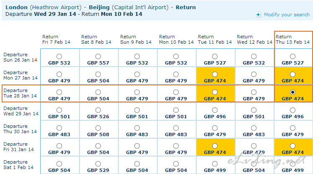
Task: Pick the selected Tue 28 Jan, Thu 13 Feb fare
Action: (x=292, y=92)
